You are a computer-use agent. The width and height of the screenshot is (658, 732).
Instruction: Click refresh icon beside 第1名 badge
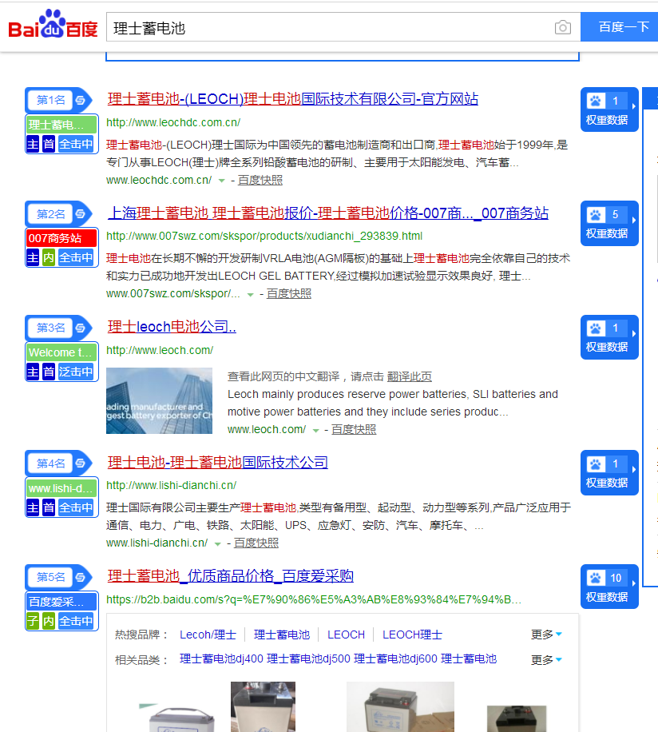tap(81, 100)
